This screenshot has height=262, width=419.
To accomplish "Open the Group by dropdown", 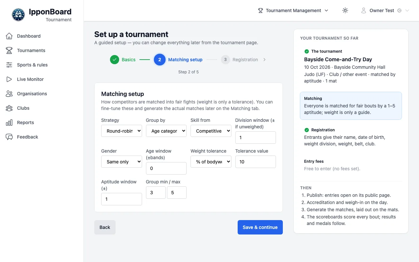I will pyautogui.click(x=166, y=131).
